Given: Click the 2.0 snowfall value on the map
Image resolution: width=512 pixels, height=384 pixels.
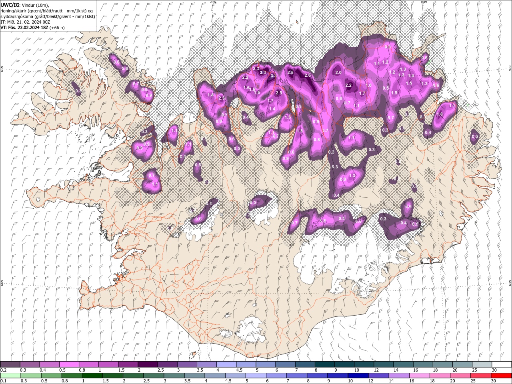Looking at the screenshot, I should tap(338, 72).
